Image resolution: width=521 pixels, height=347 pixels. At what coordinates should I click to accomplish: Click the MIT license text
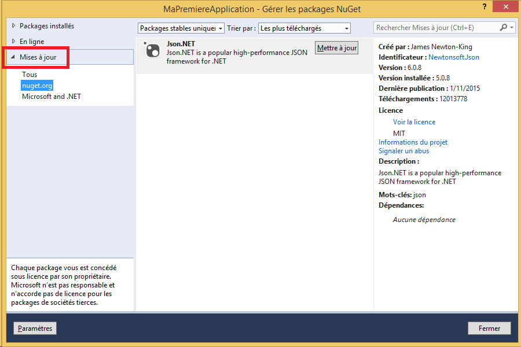(399, 133)
